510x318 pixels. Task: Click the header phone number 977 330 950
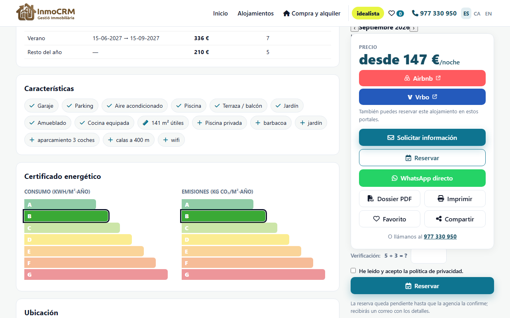click(x=438, y=13)
